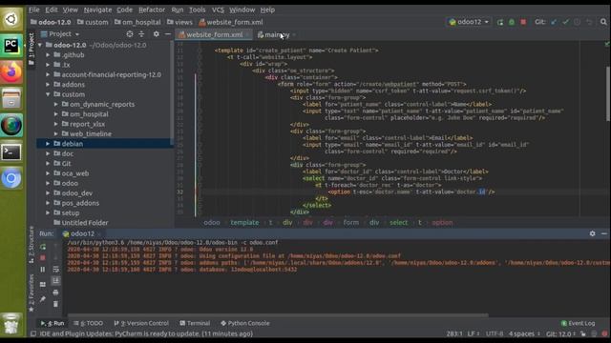The height and width of the screenshot is (343, 611).
Task: Open the Trash icon in dock
Action: pos(11,324)
